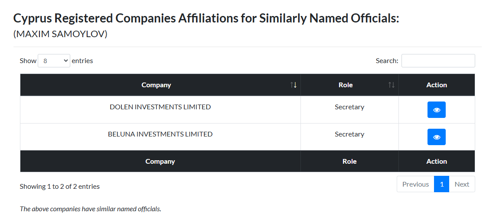The image size is (483, 219).
Task: Click the footer Company column label
Action: click(160, 162)
